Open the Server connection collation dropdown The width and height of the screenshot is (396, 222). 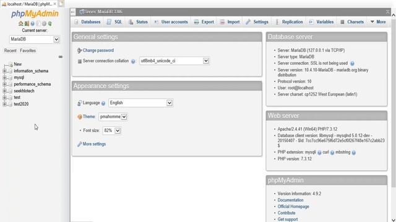coord(174,61)
